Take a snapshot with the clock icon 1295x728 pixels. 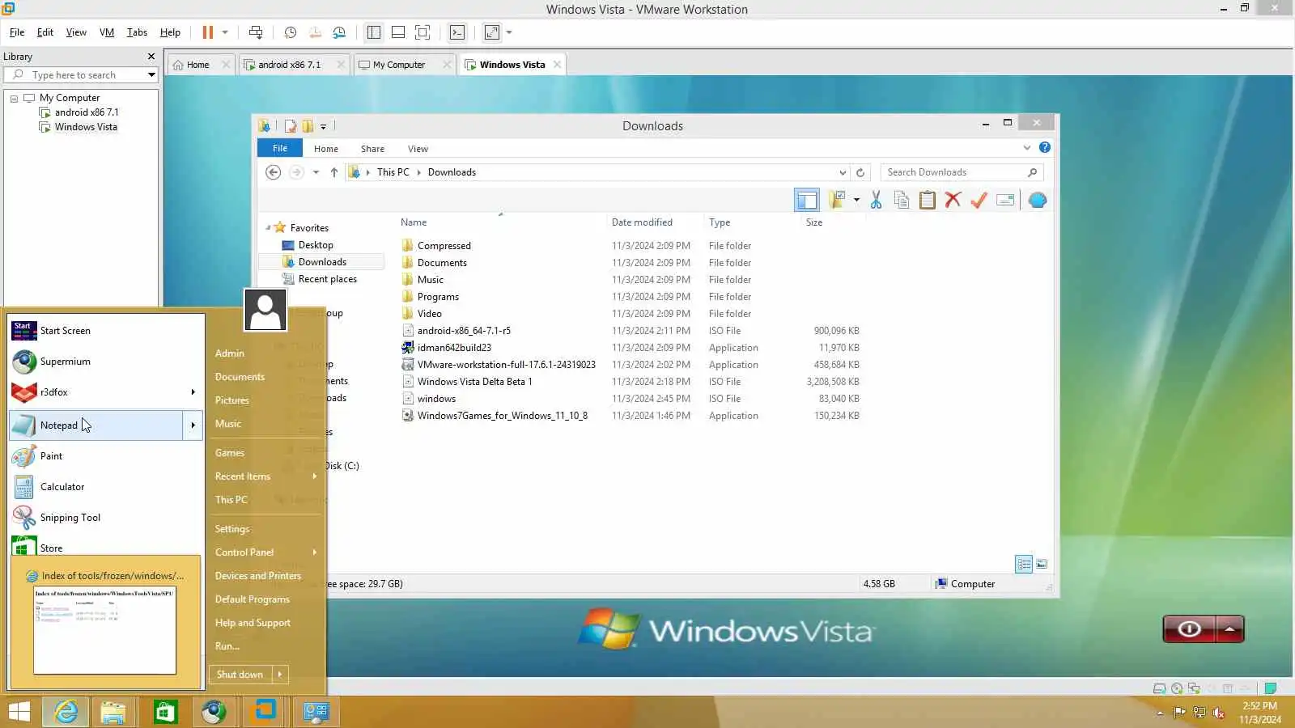[291, 32]
